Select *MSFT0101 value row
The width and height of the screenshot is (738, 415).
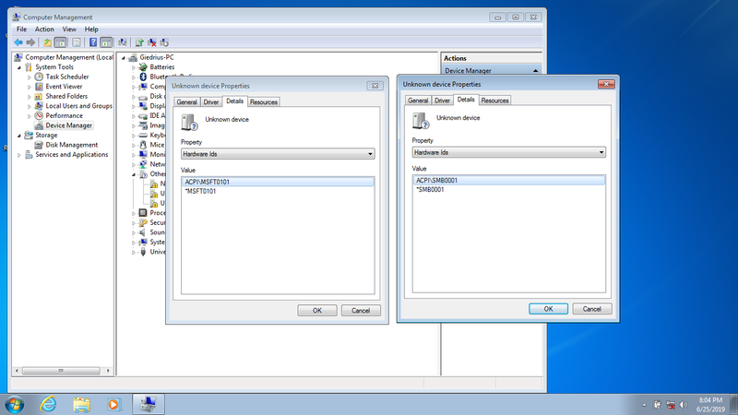pyautogui.click(x=278, y=192)
